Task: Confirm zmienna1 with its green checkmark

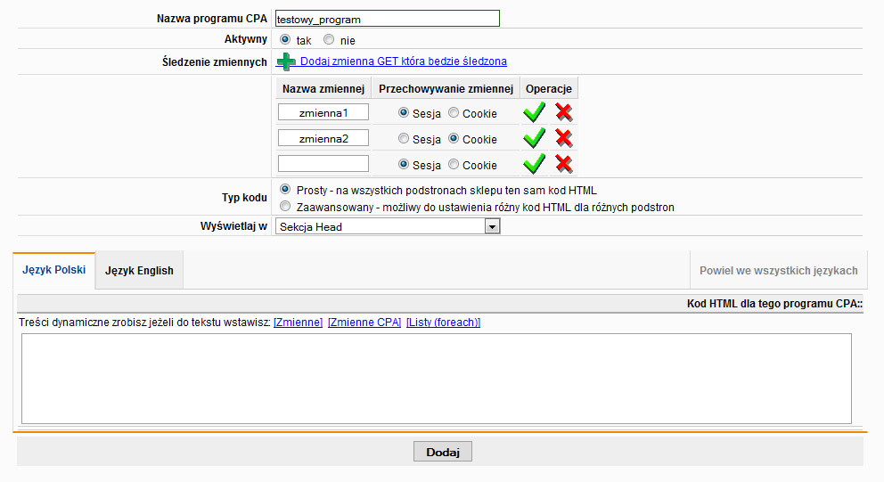Action: 534,112
